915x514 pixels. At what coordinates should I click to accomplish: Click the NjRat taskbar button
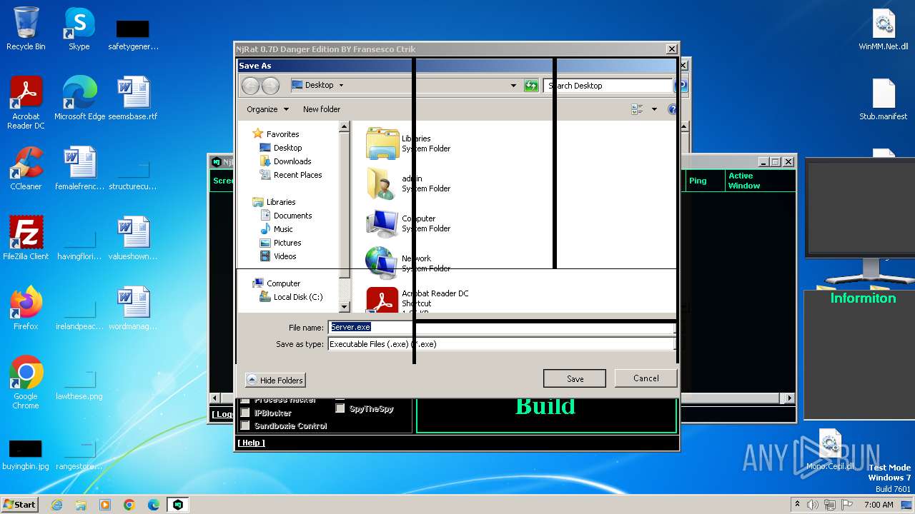pos(178,505)
